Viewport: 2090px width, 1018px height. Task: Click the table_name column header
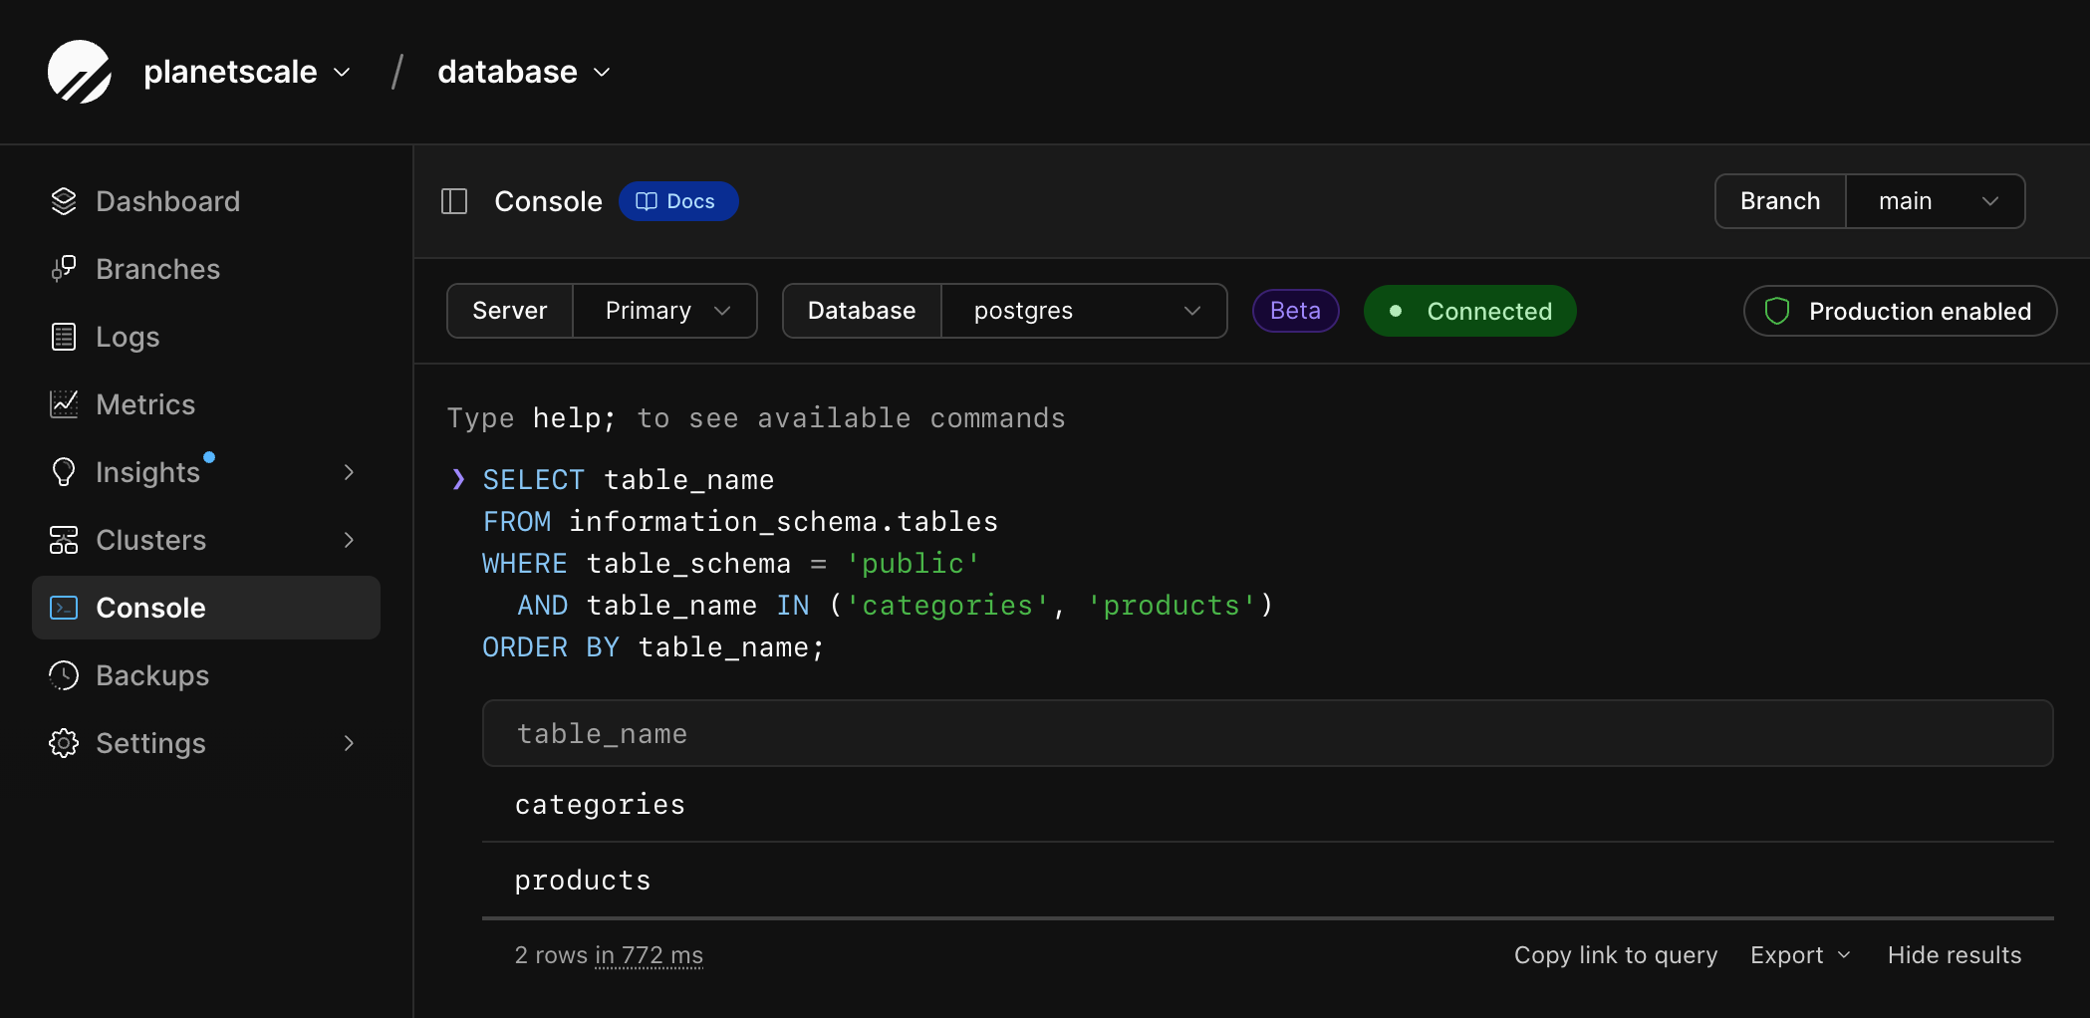tap(1267, 733)
